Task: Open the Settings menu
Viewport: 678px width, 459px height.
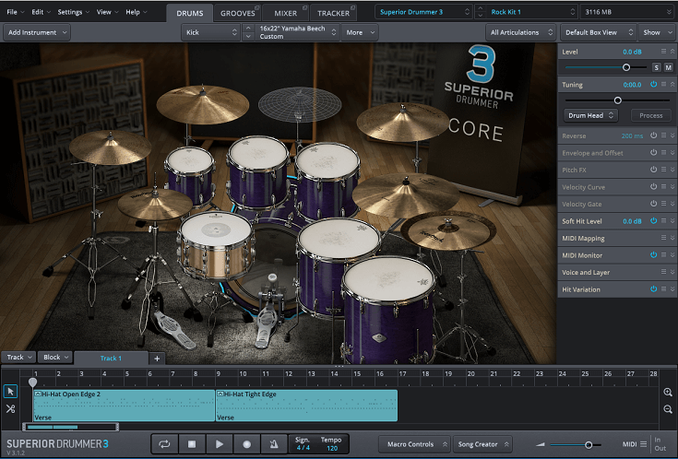Action: (x=73, y=12)
